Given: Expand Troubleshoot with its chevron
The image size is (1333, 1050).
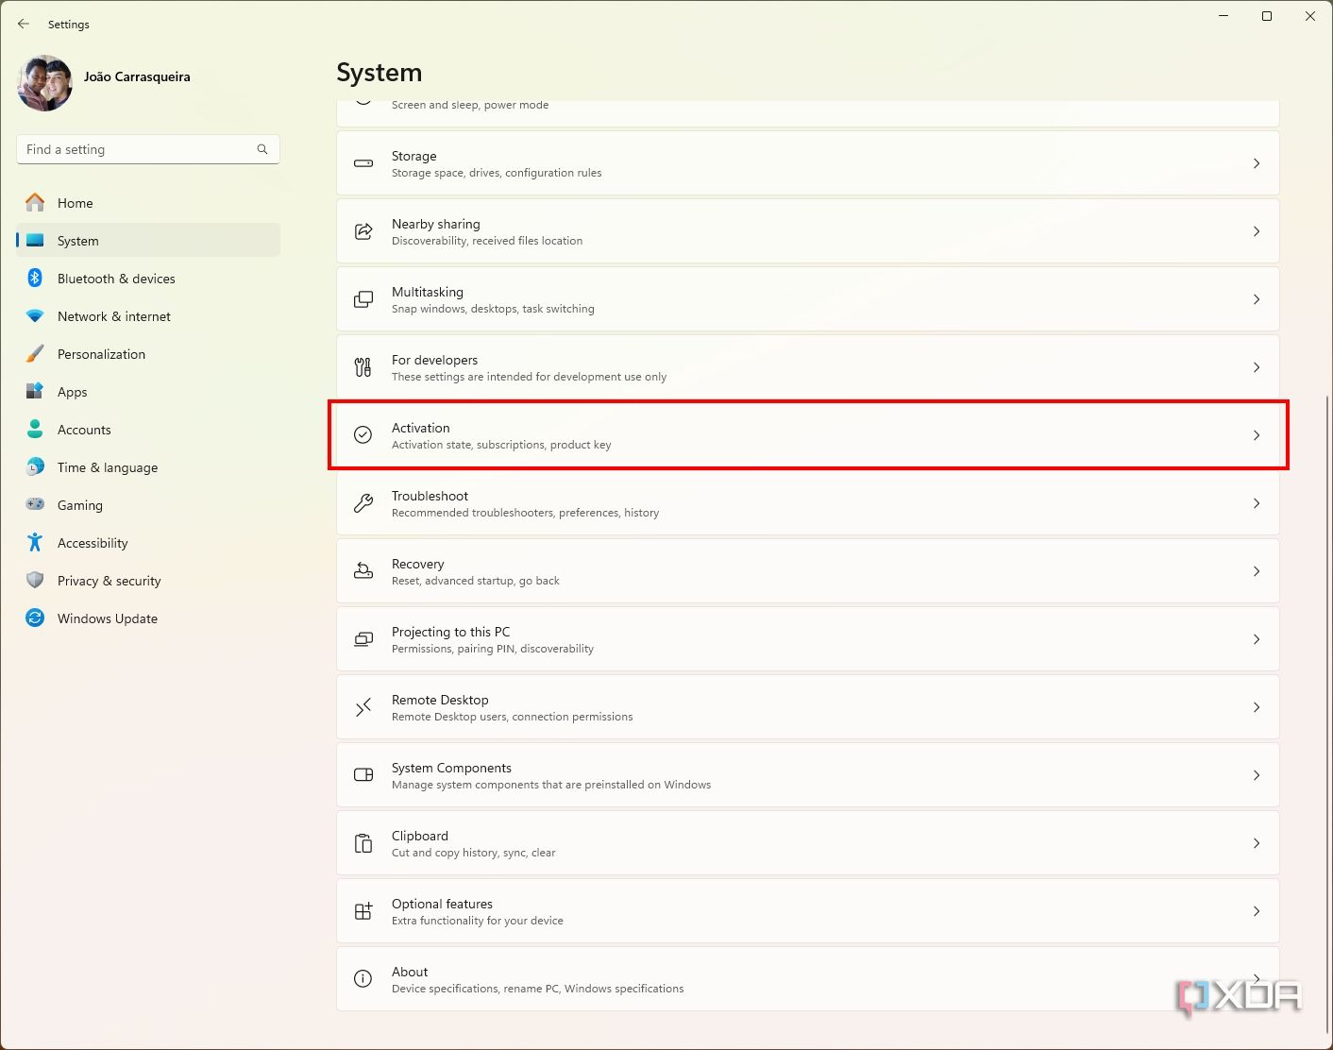Looking at the screenshot, I should click(x=1257, y=503).
